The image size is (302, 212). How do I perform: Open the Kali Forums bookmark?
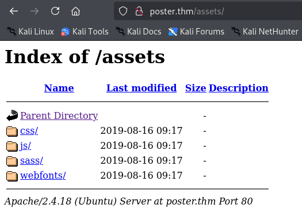196,32
